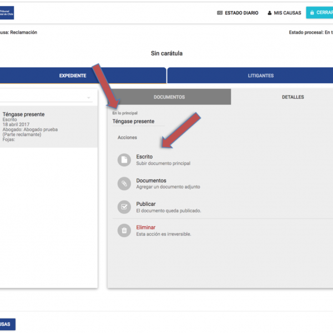Switch to the Documentos sub-tab
This screenshot has width=333, height=333.
[169, 97]
